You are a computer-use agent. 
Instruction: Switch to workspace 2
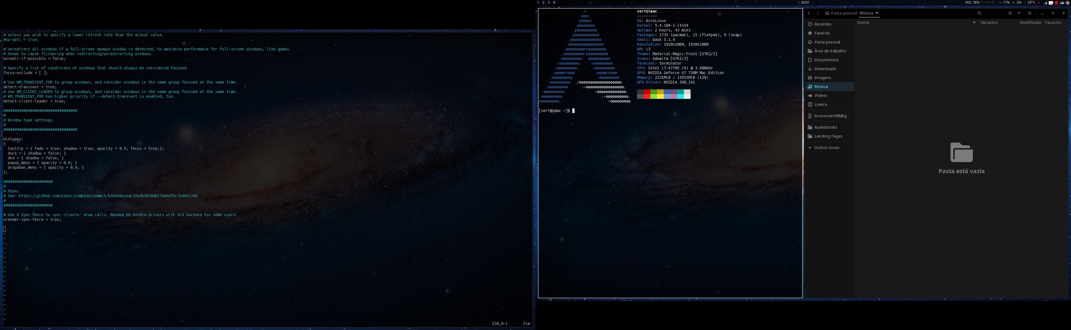pyautogui.click(x=543, y=3)
